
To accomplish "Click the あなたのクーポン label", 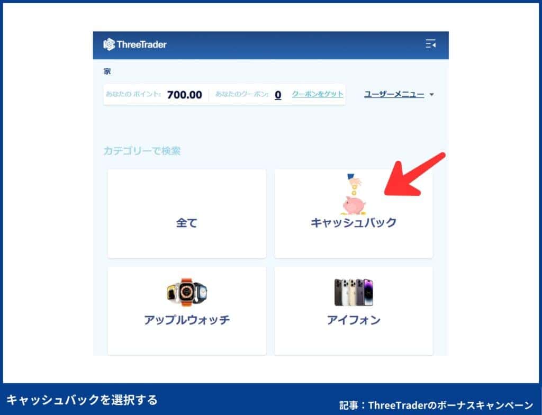I will (x=242, y=94).
